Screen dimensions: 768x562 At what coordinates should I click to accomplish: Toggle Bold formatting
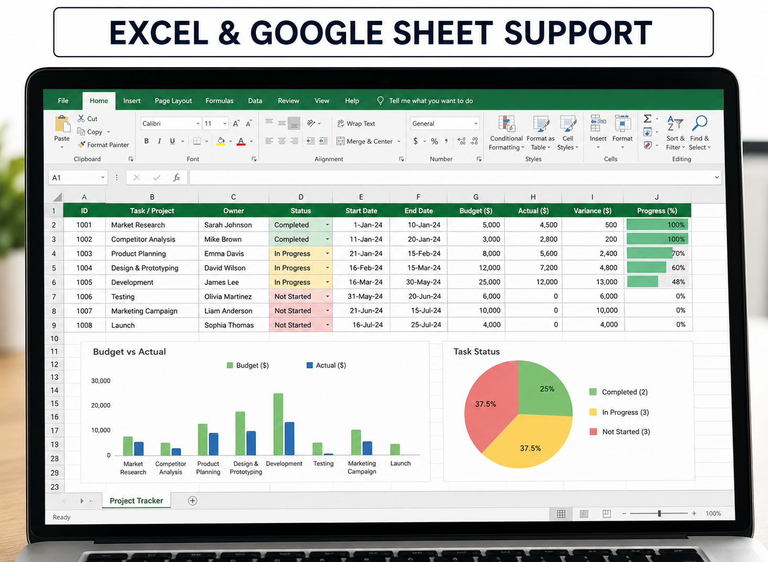(x=147, y=141)
